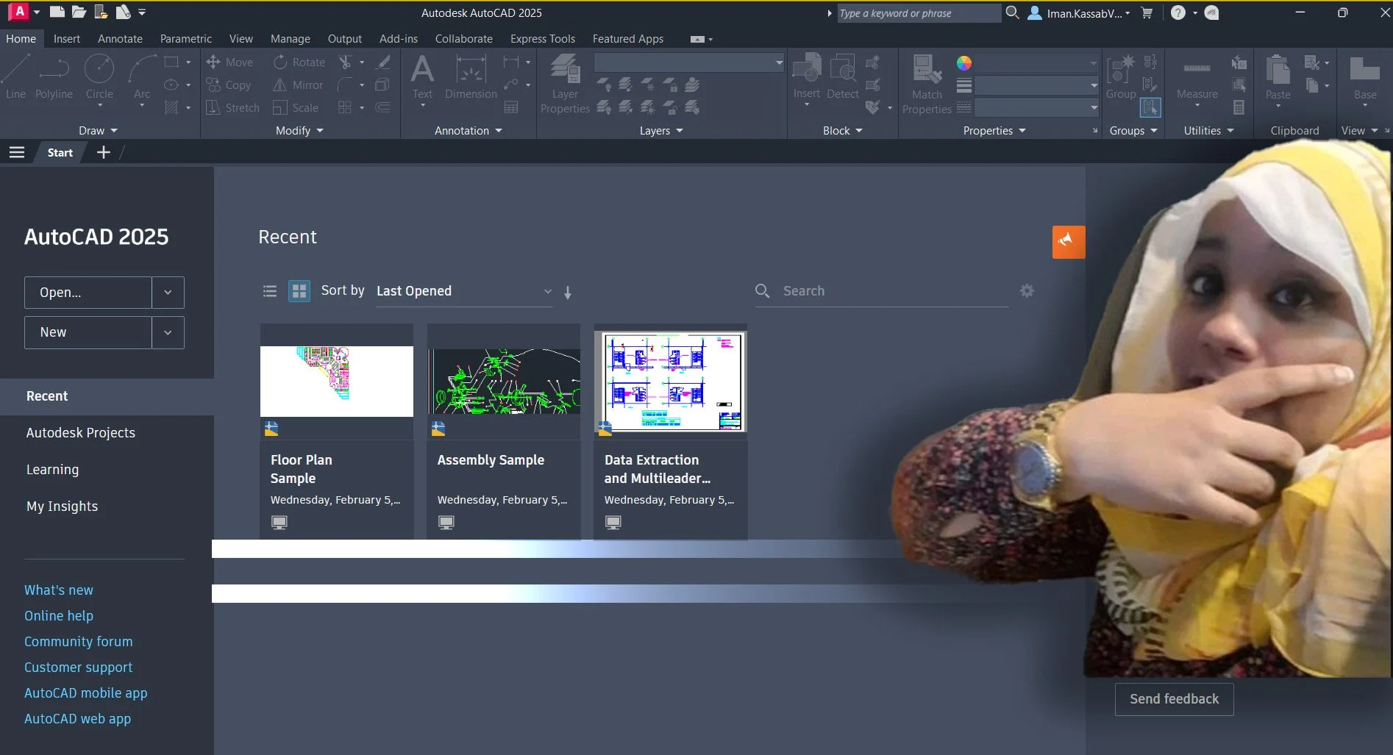This screenshot has height=755, width=1393.
Task: Expand the New button dropdown arrow
Action: [x=168, y=332]
